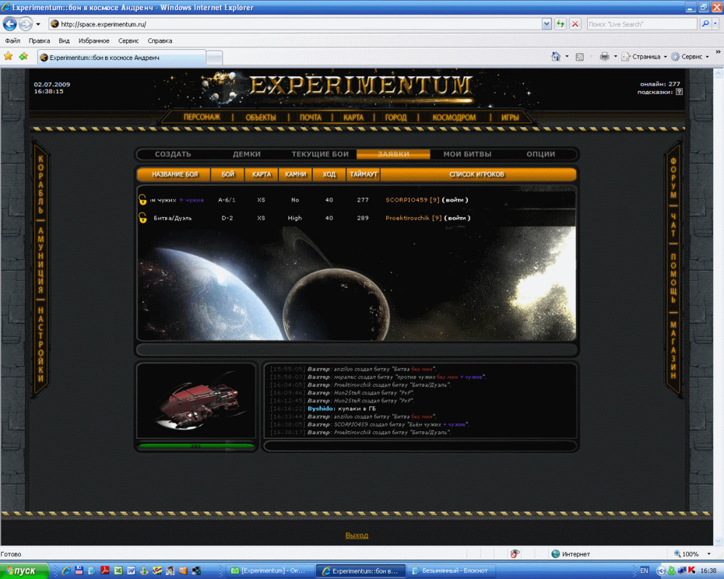Open the Сервис gear toolbar dropdown
Screen dimensions: 724x579
click(x=690, y=57)
